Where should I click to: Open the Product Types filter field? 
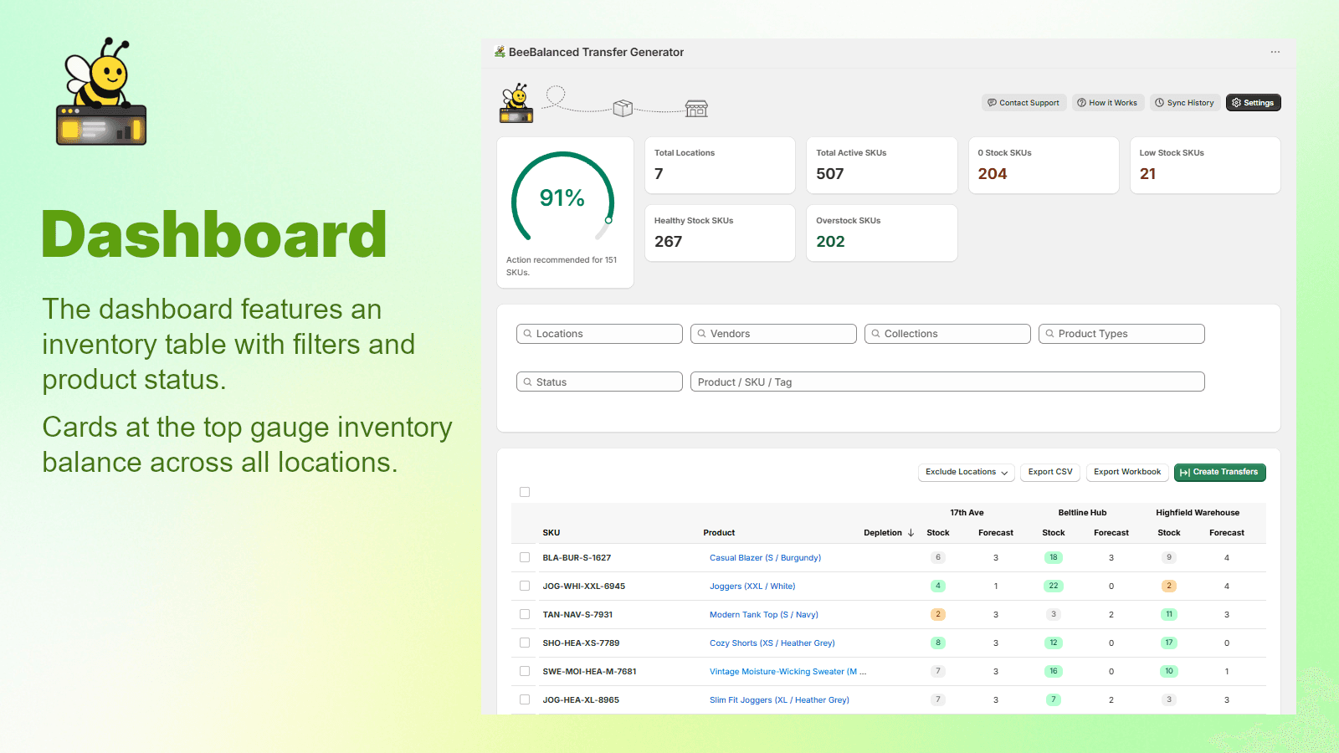tap(1121, 334)
